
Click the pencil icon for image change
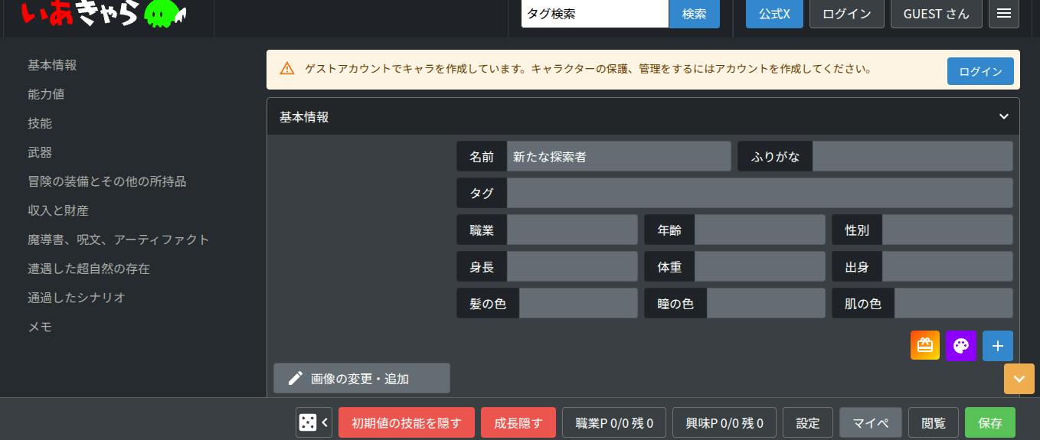coord(296,379)
